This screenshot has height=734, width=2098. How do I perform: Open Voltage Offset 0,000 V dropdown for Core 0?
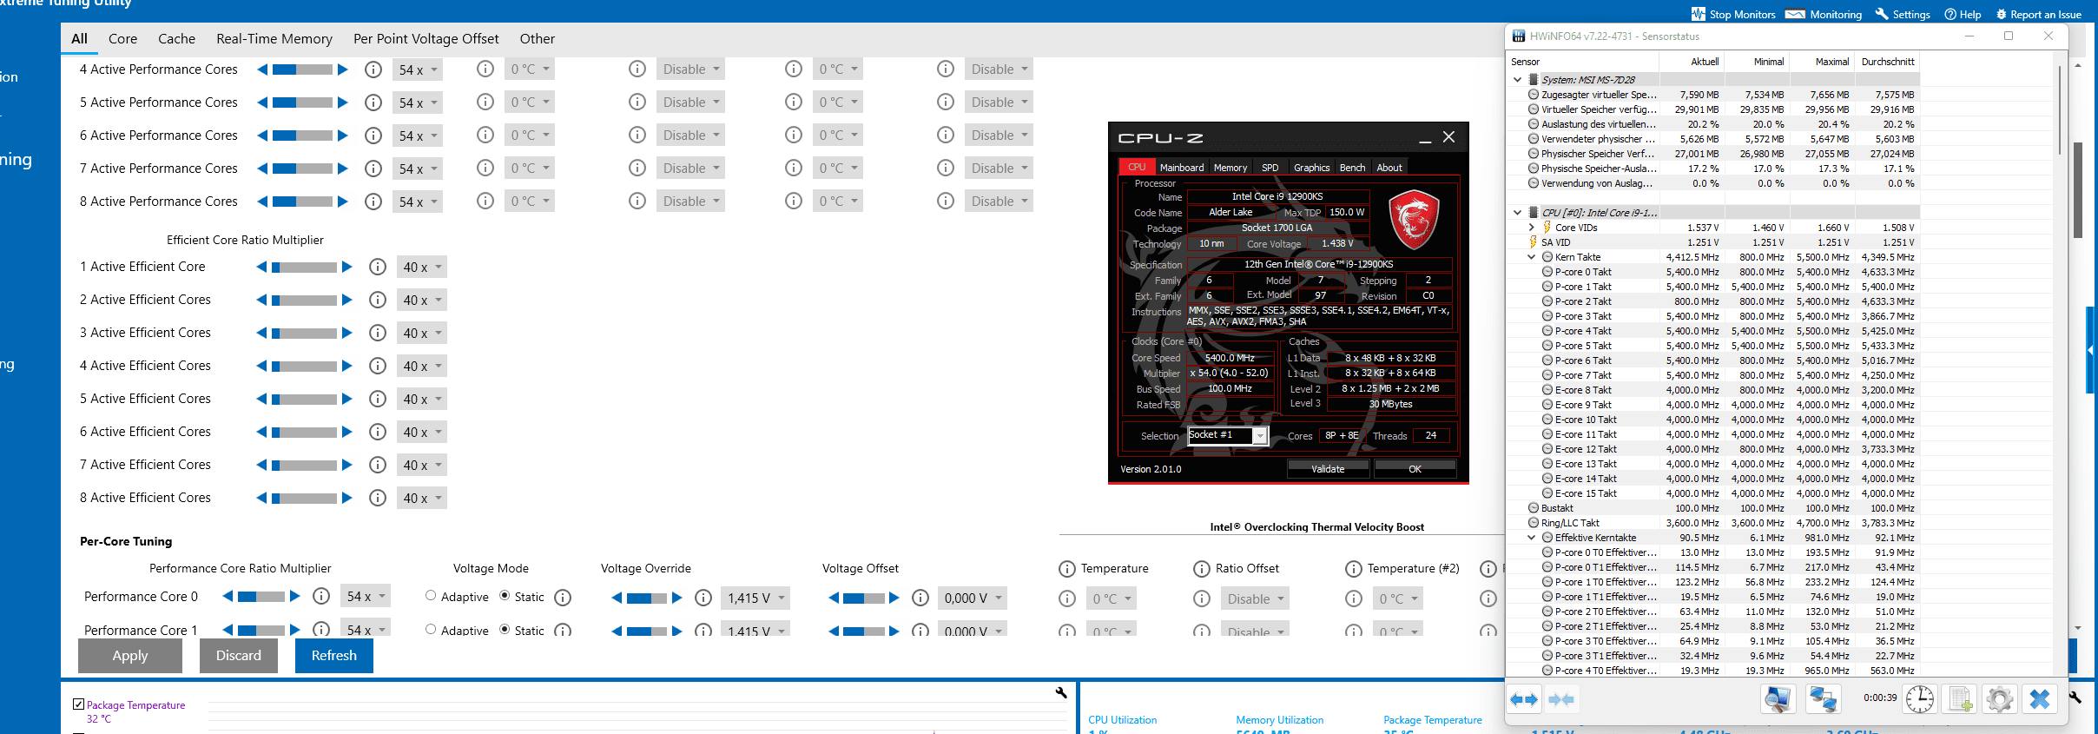(973, 598)
